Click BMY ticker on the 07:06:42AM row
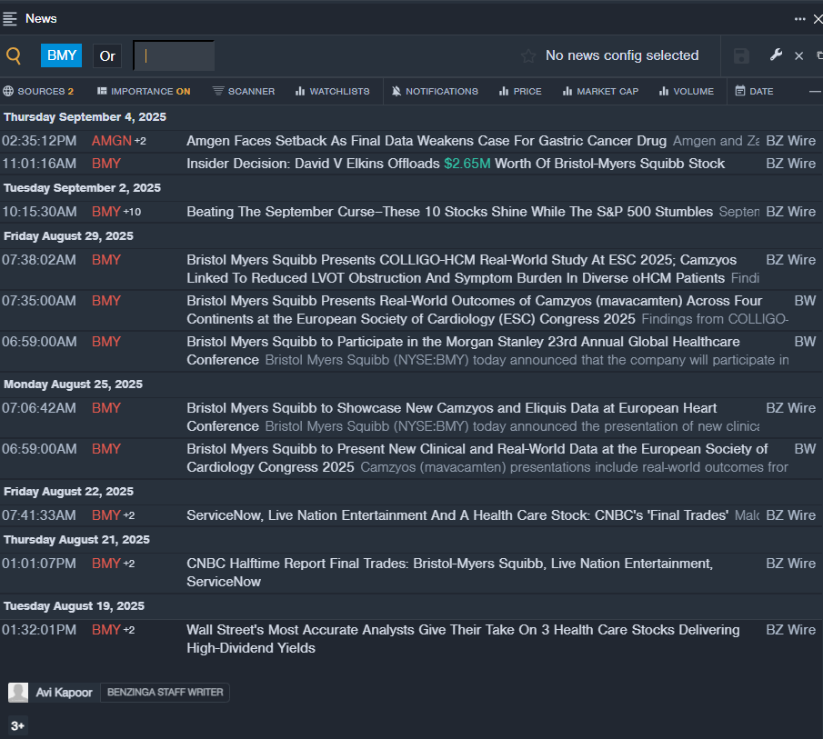Image resolution: width=823 pixels, height=739 pixels. (106, 408)
